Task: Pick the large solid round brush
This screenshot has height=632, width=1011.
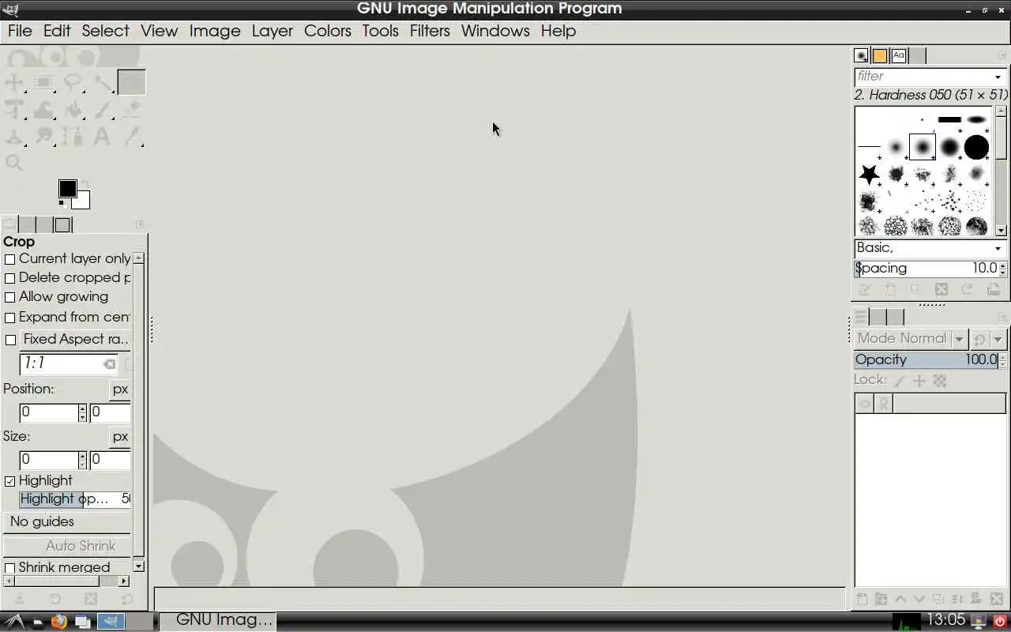Action: (x=976, y=147)
